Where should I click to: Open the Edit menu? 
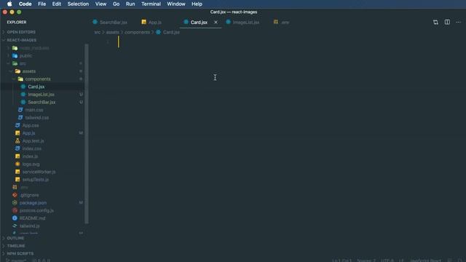click(57, 4)
